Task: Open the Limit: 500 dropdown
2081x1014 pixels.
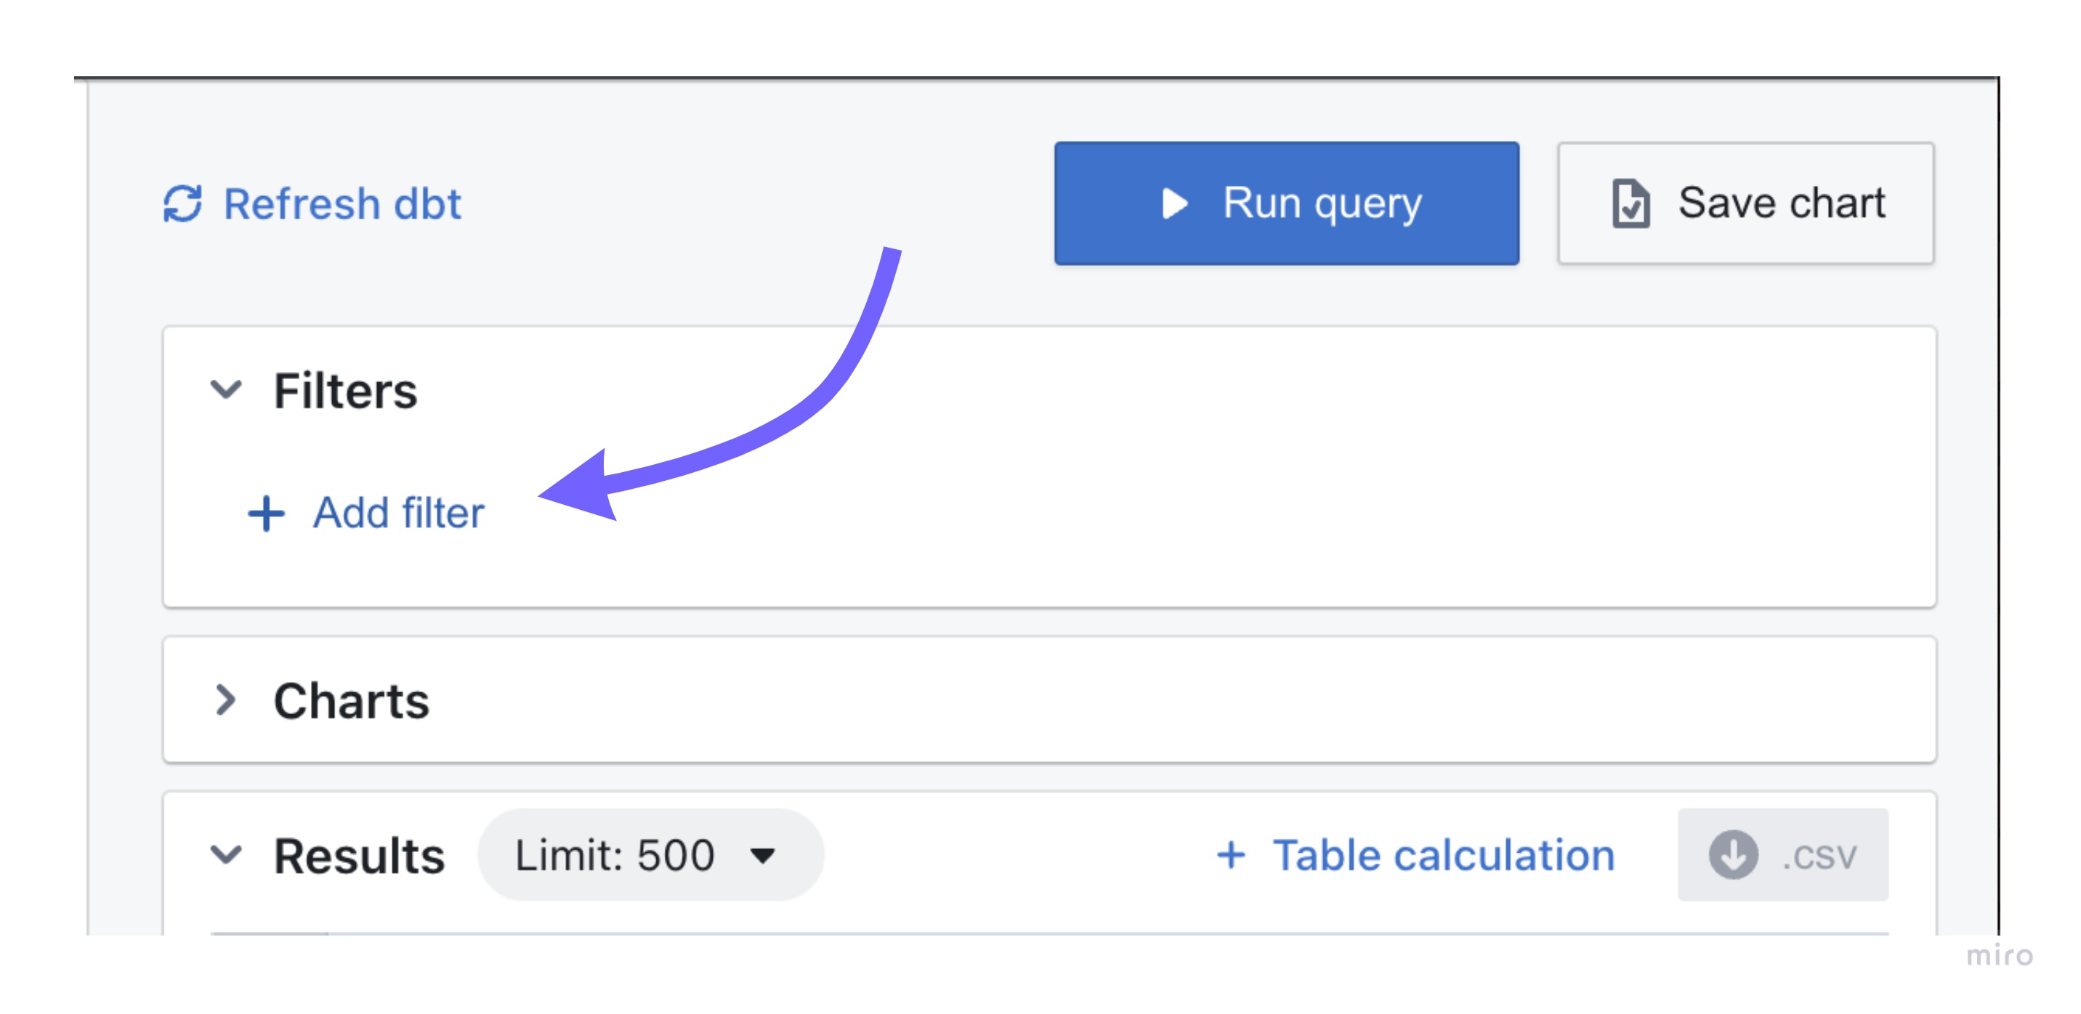Action: click(x=650, y=855)
